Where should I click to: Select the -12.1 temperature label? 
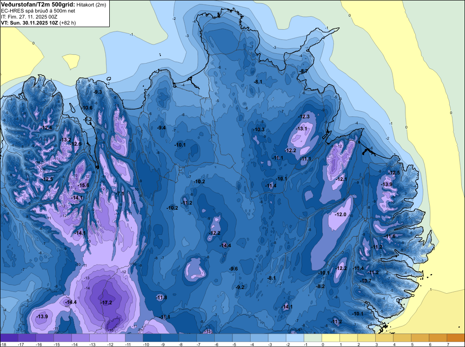[341, 179]
